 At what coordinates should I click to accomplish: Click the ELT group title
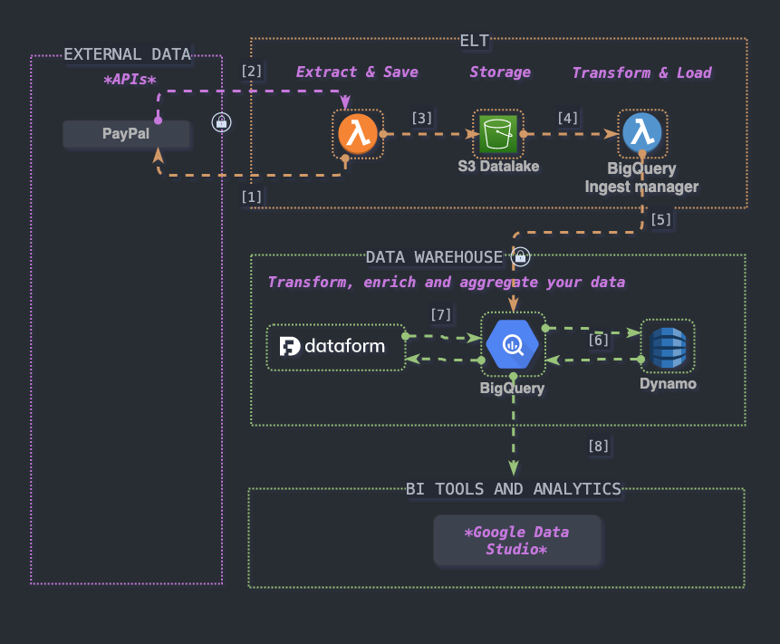click(474, 41)
